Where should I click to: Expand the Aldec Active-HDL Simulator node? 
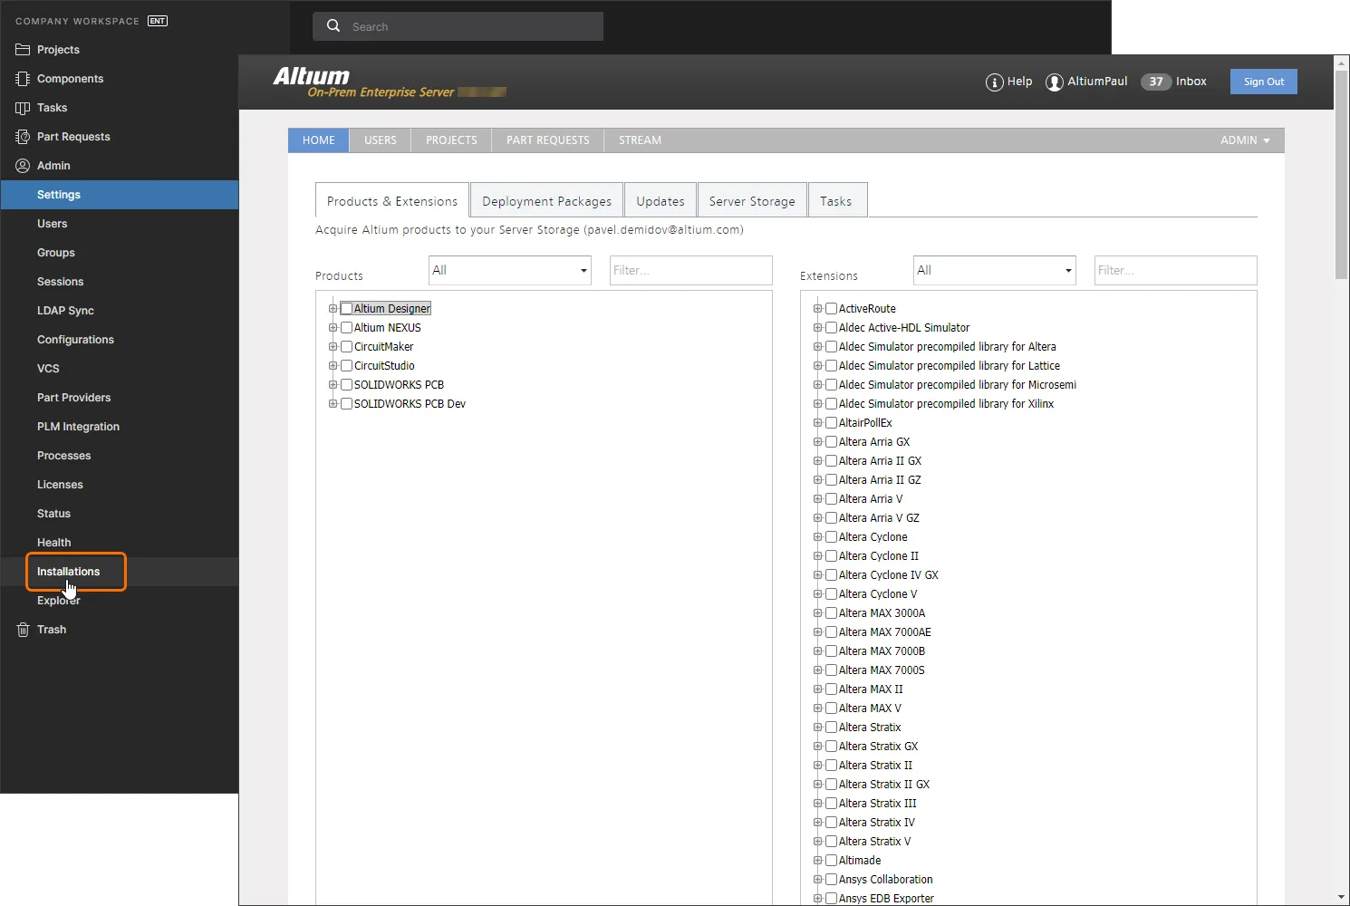pos(817,328)
